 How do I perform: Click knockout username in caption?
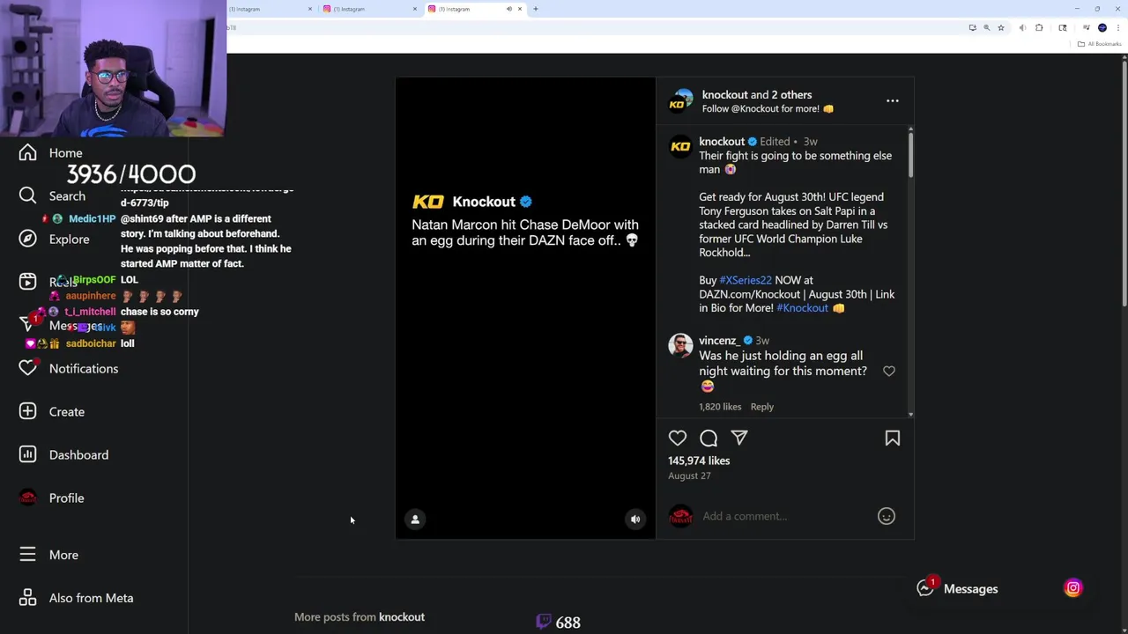click(722, 142)
